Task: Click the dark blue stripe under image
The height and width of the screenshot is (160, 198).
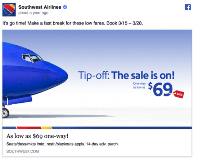Action: coord(122,128)
